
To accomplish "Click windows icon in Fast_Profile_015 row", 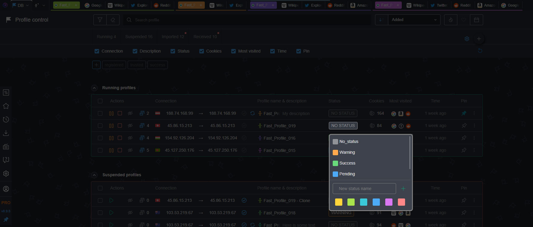I will 142,150.
